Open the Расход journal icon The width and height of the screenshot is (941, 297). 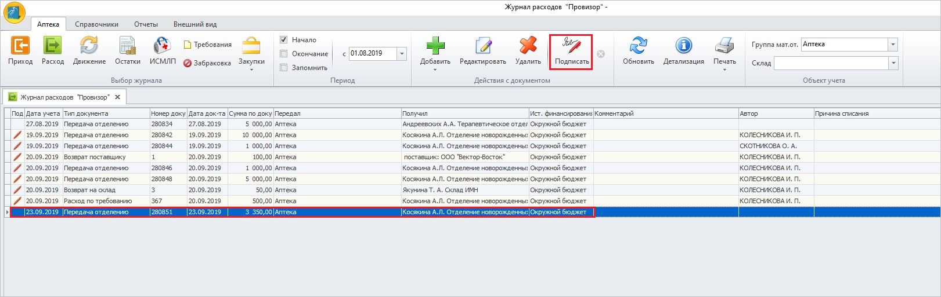click(x=53, y=46)
